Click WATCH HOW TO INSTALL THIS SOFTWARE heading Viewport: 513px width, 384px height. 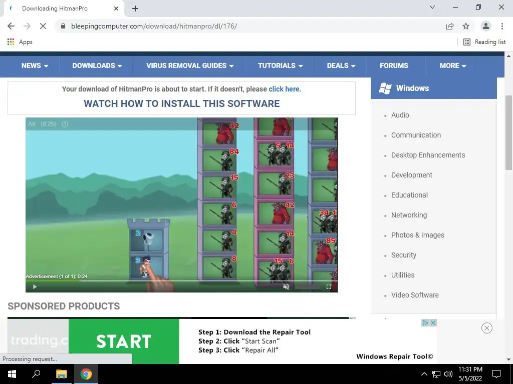[x=181, y=103]
